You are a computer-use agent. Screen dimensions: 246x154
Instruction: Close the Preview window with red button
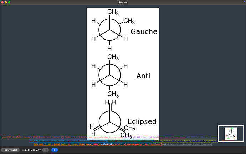(2, 3)
